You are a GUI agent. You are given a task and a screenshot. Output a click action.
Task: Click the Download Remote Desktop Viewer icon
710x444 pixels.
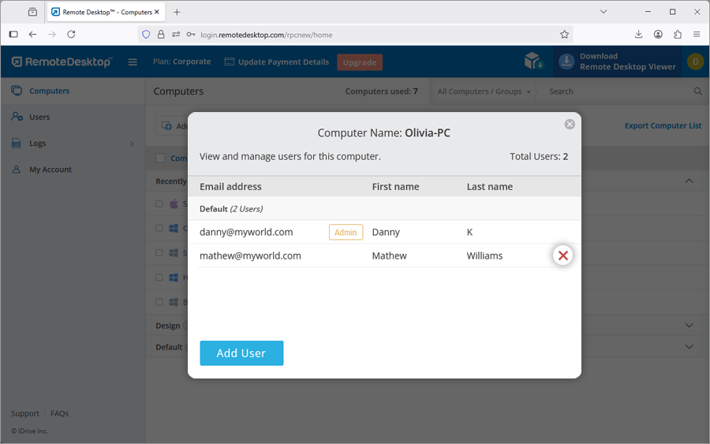click(x=566, y=62)
